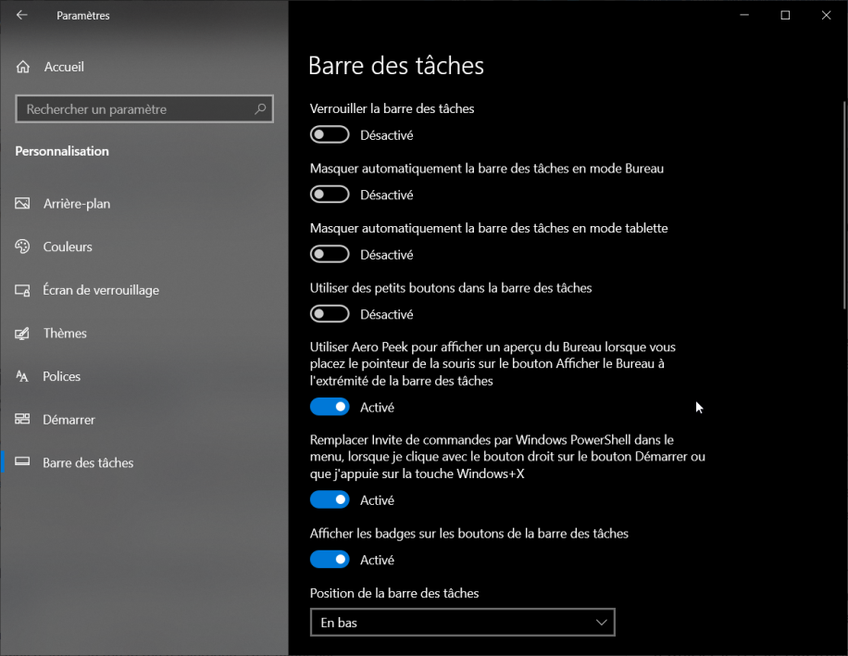The height and width of the screenshot is (656, 848).
Task: Click the Polices font icon
Action: 23,376
